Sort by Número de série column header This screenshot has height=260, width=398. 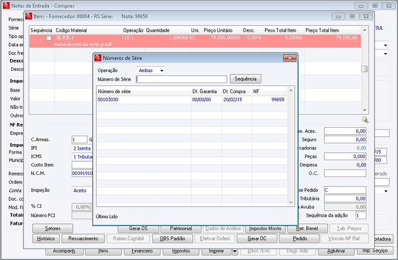click(x=144, y=91)
